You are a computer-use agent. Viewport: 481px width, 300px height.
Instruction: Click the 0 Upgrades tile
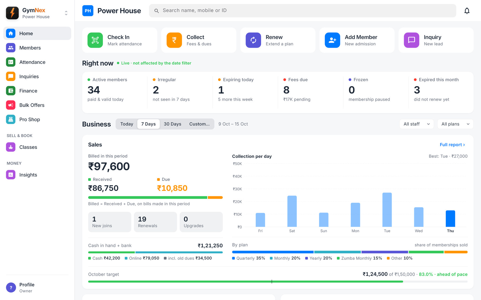coord(201,222)
